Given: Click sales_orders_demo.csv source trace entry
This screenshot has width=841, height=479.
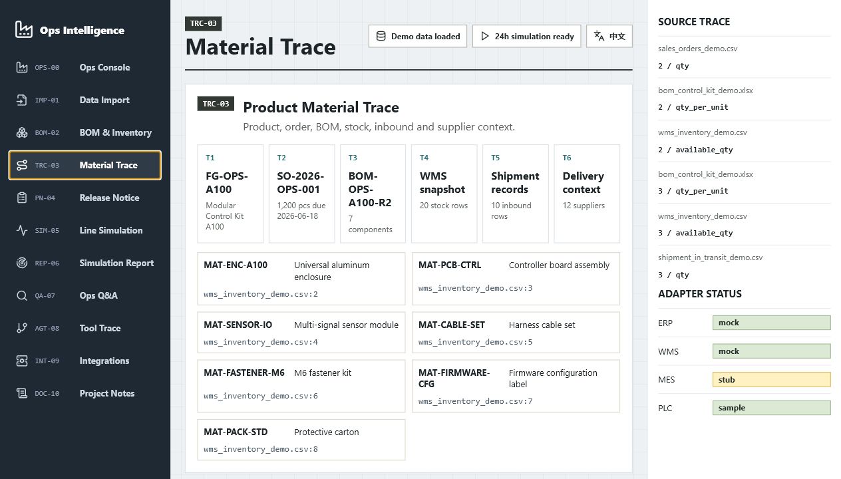Looking at the screenshot, I should click(745, 57).
